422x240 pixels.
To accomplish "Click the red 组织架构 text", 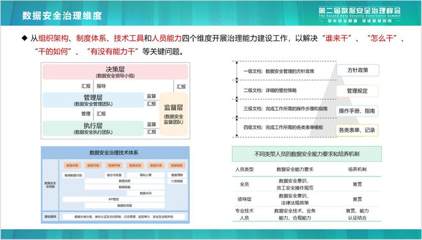I will 53,38.
